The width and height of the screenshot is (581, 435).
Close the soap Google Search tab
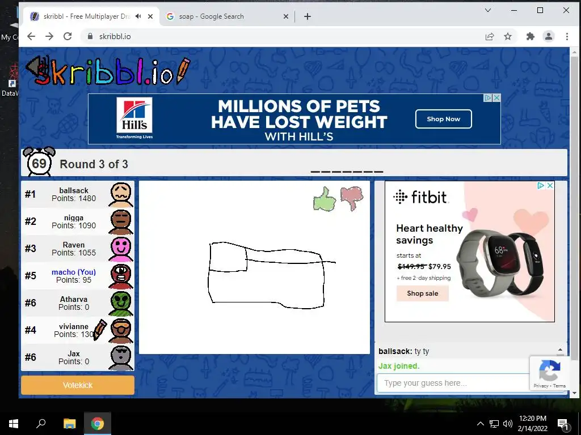click(286, 16)
